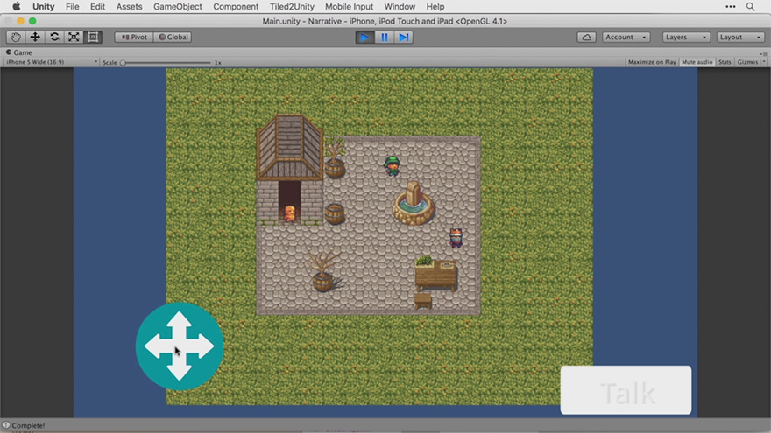Select the Game tab
This screenshot has width=771, height=433.
(x=19, y=52)
